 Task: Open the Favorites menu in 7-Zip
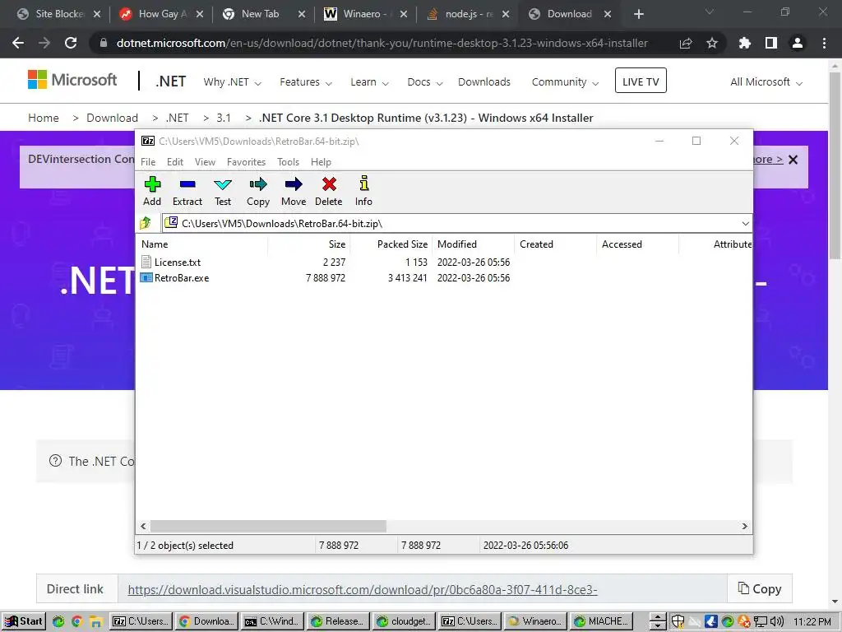coord(247,162)
